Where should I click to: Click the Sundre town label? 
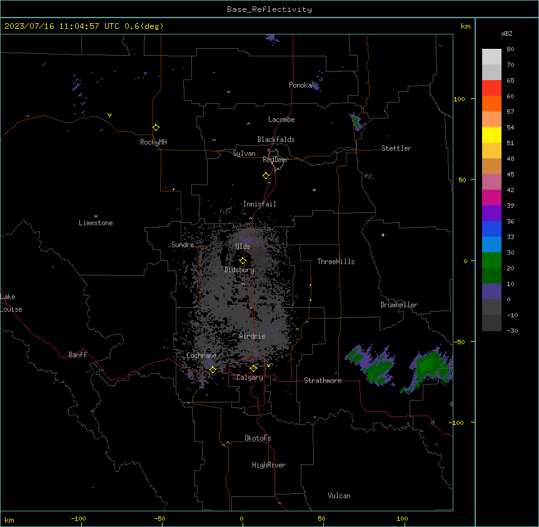(183, 245)
